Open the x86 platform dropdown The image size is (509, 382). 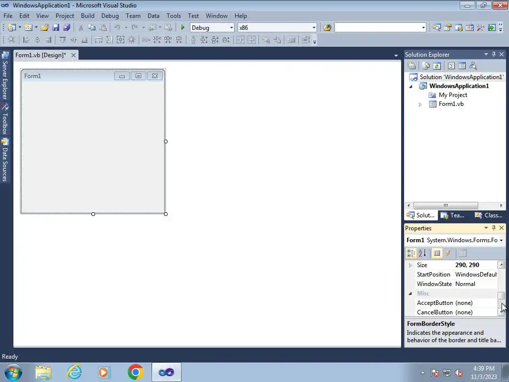pyautogui.click(x=314, y=28)
